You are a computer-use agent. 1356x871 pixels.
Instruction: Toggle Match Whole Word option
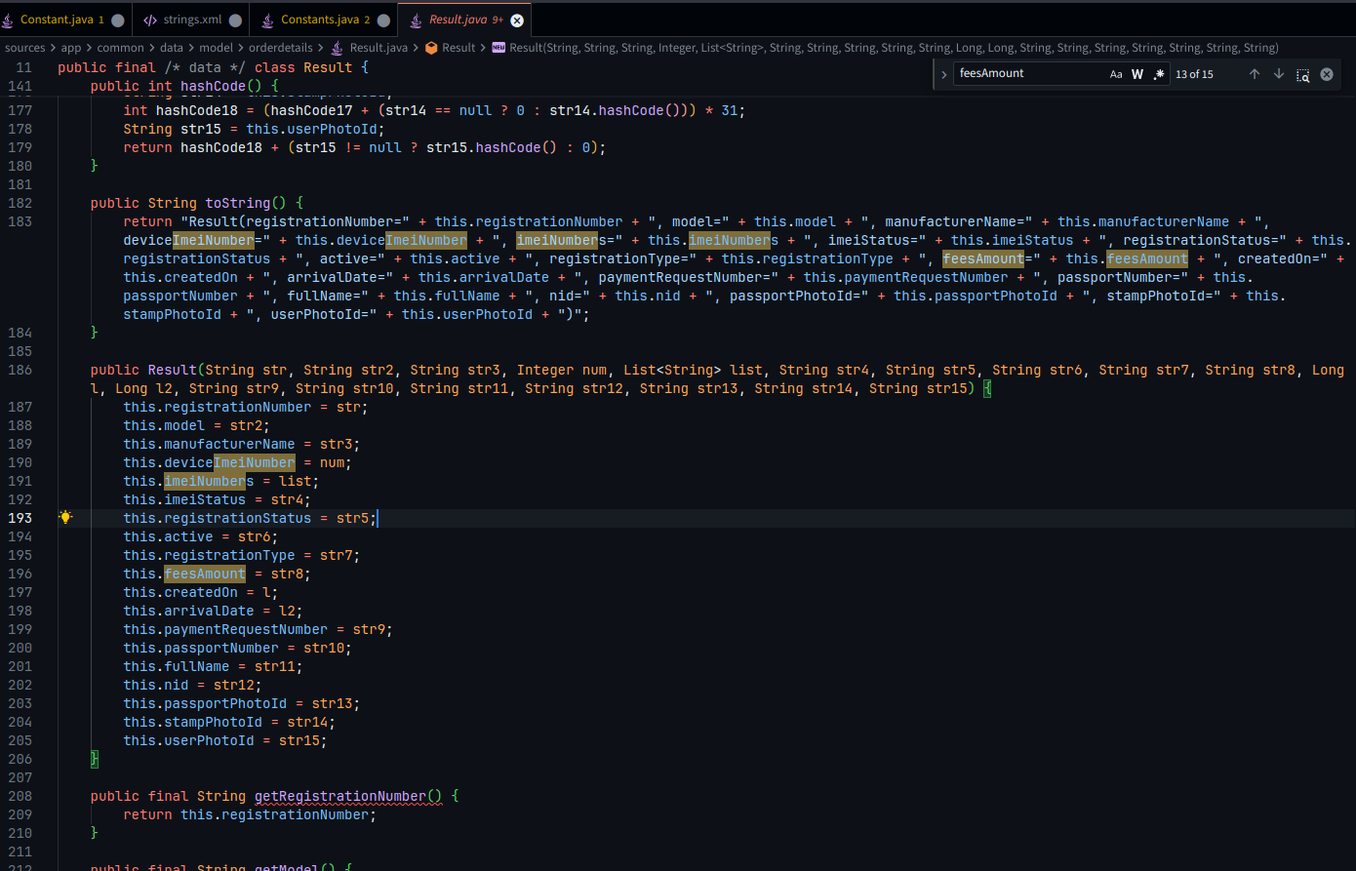(x=1137, y=74)
